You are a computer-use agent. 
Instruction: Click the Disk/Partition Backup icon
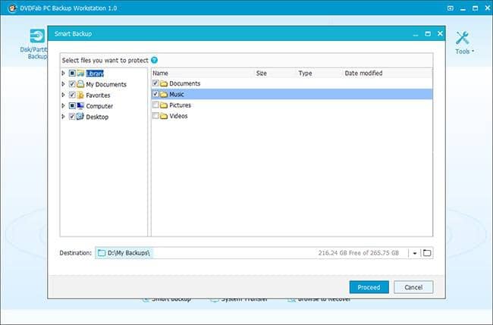click(x=37, y=36)
